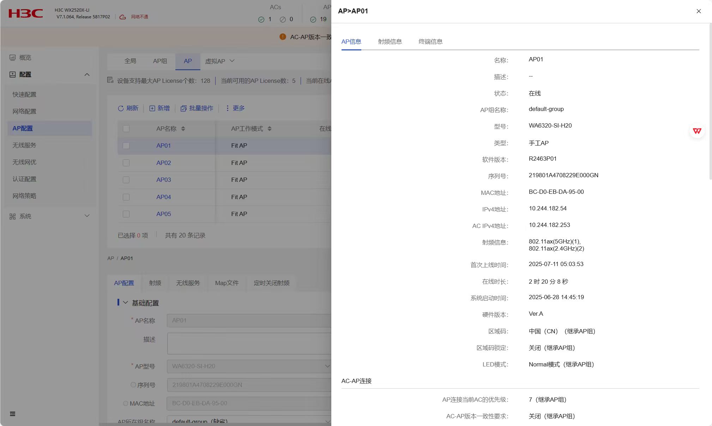
Task: Select the AP信息 tab
Action: pos(351,42)
